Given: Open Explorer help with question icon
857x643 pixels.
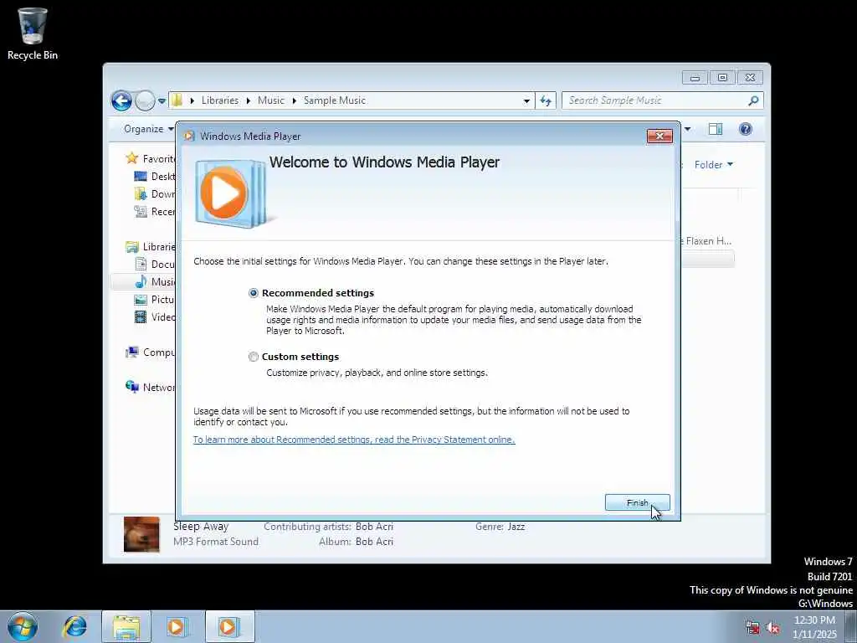Looking at the screenshot, I should 746,129.
